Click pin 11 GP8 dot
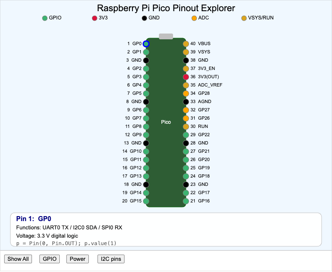This screenshot has width=332, height=272. pyautogui.click(x=146, y=127)
